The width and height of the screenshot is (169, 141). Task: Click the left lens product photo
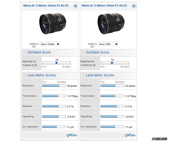[53, 23]
